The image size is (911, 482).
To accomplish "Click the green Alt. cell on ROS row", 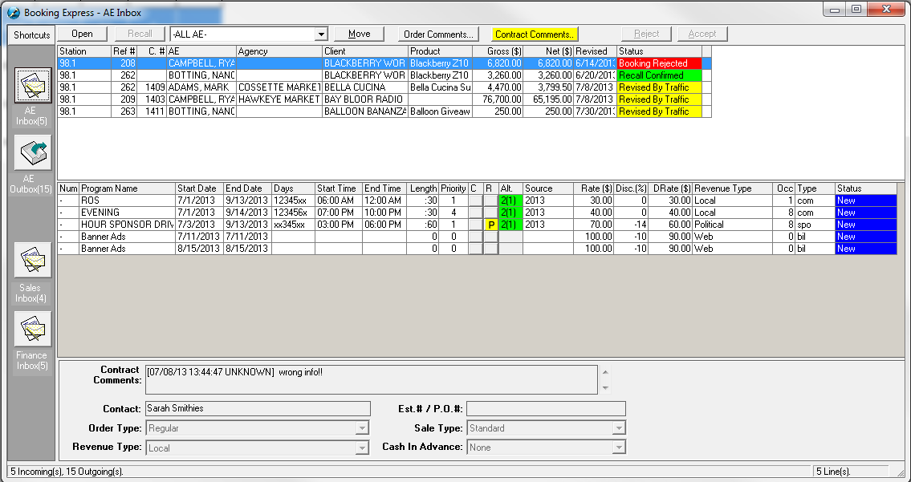I will pyautogui.click(x=510, y=200).
